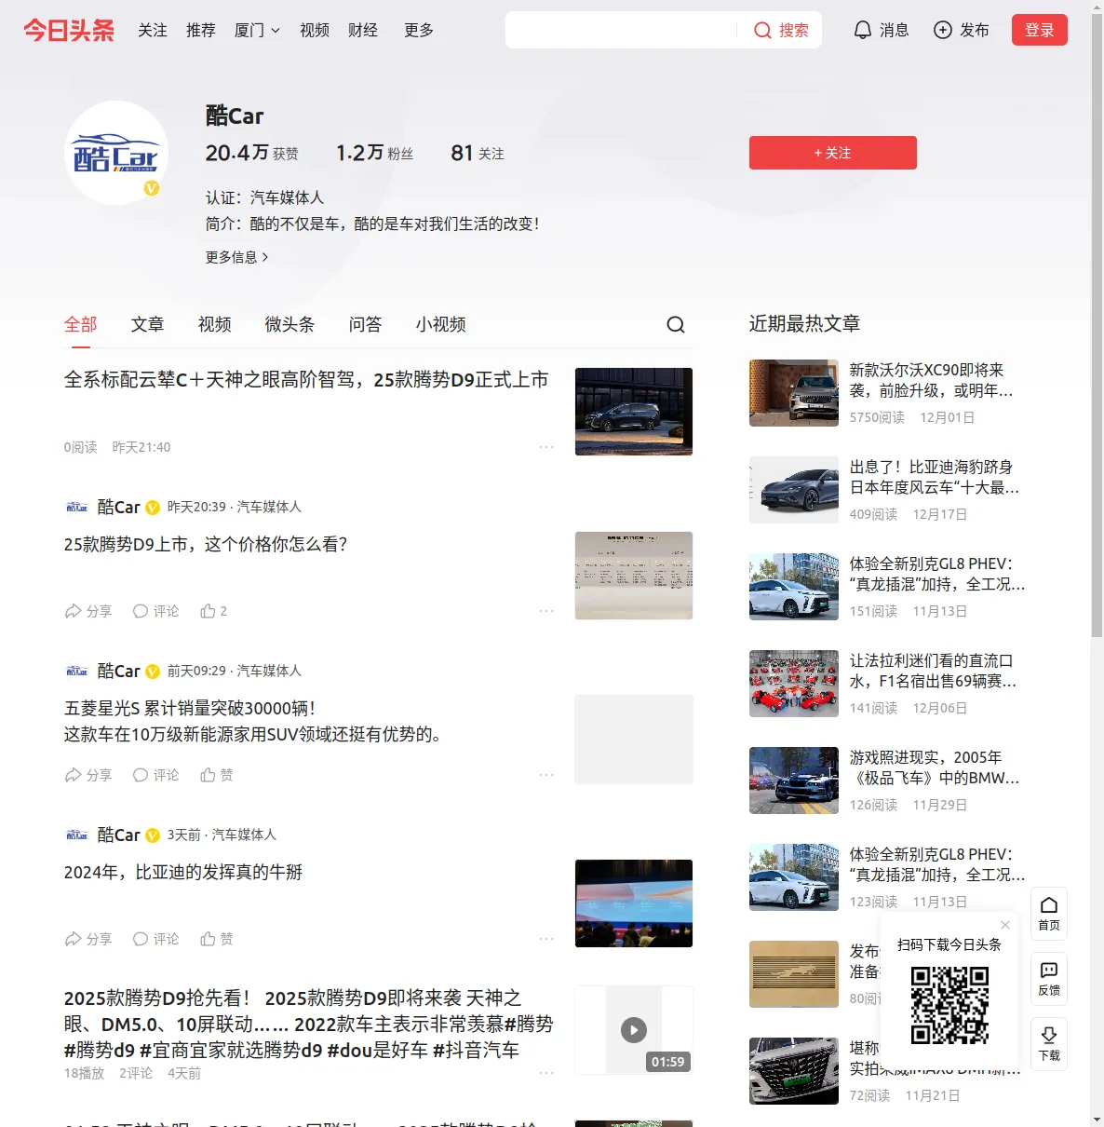Open the Volvo XC90 thumbnail in hot articles
This screenshot has width=1104, height=1127.
(794, 393)
